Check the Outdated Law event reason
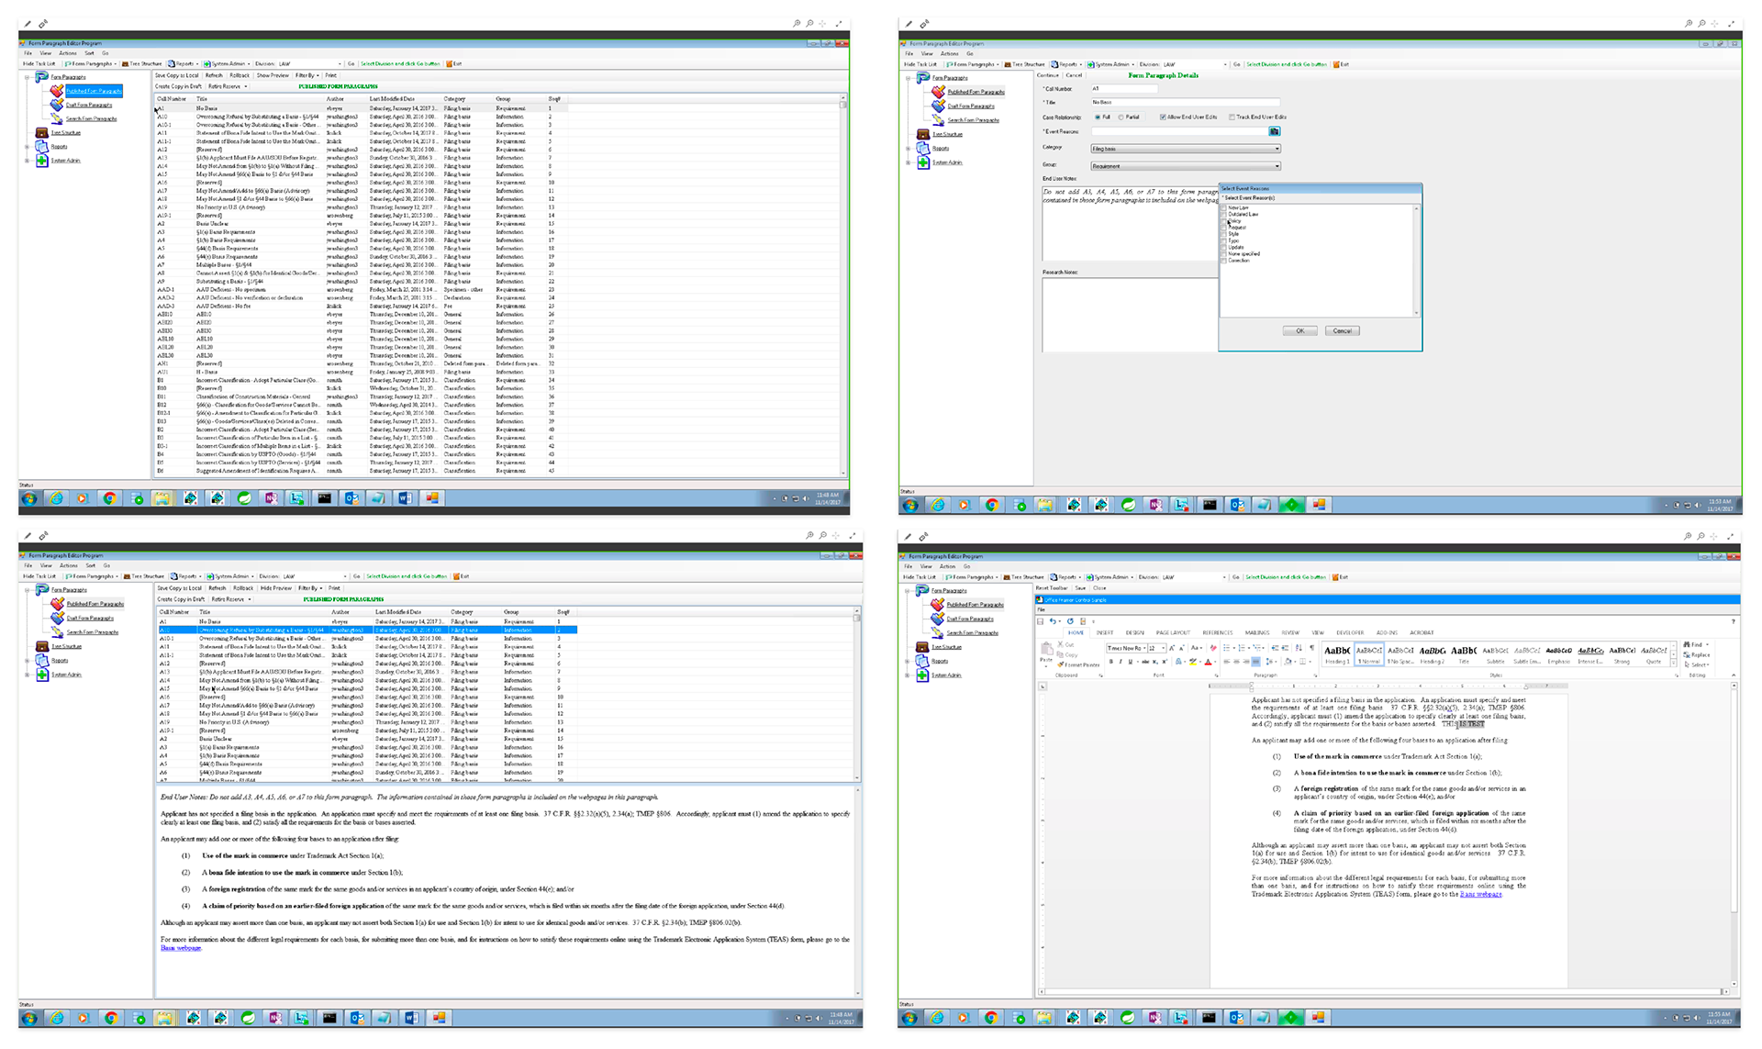 (x=1223, y=215)
